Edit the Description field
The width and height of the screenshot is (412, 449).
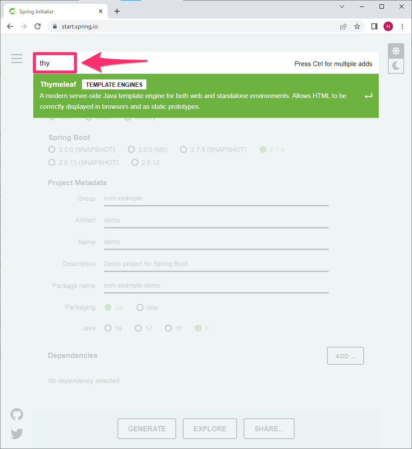pyautogui.click(x=216, y=264)
